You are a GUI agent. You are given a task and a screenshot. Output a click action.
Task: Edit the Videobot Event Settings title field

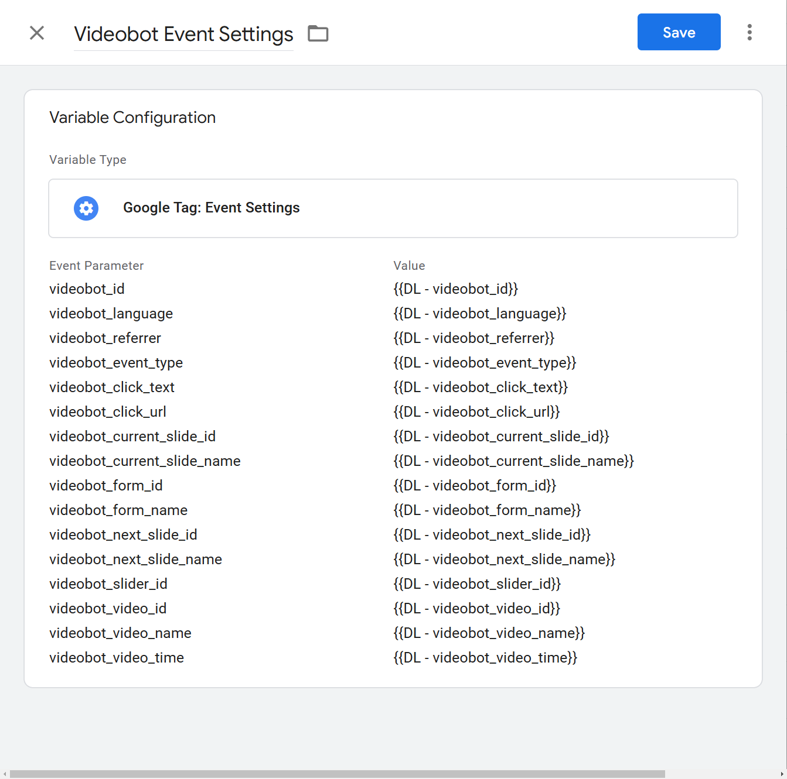(183, 34)
